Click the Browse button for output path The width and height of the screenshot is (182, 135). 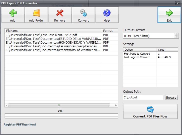(x=171, y=97)
